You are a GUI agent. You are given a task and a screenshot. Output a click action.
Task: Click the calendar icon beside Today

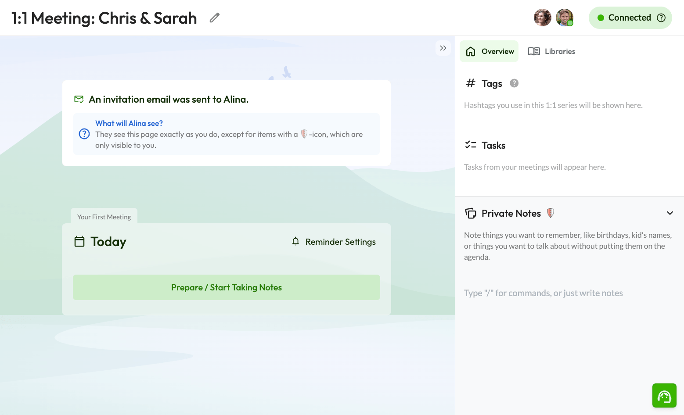point(79,241)
